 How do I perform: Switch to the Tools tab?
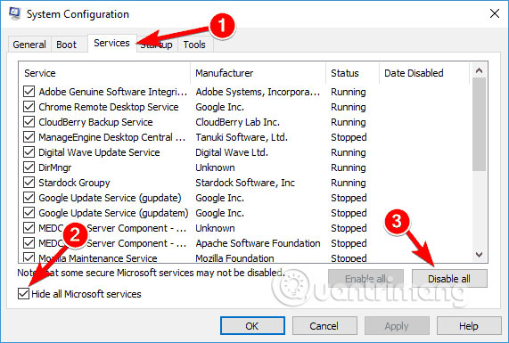194,45
